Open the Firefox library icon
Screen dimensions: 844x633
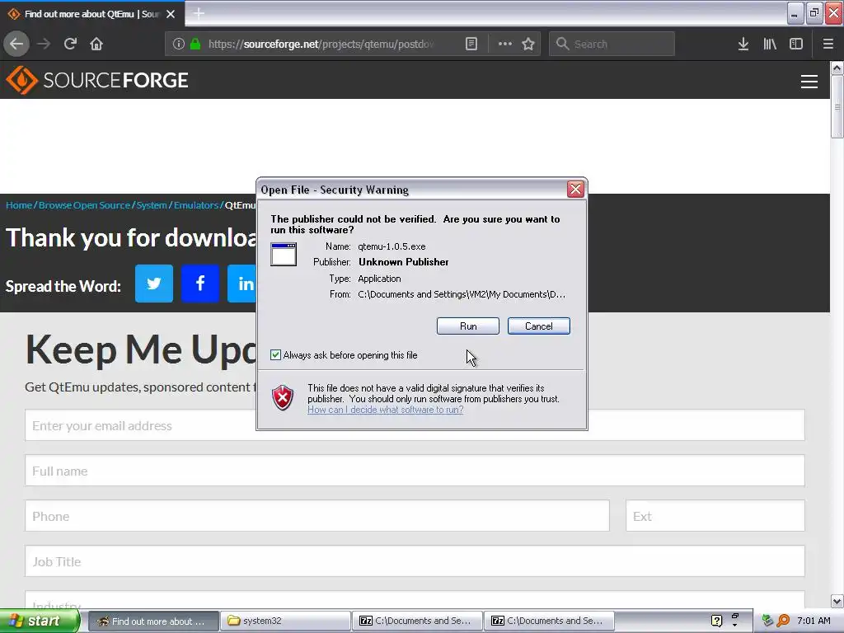point(770,45)
